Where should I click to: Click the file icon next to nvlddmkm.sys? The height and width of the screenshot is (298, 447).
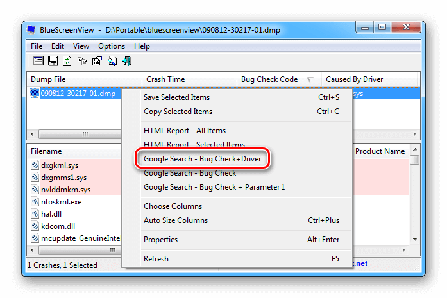click(35, 190)
